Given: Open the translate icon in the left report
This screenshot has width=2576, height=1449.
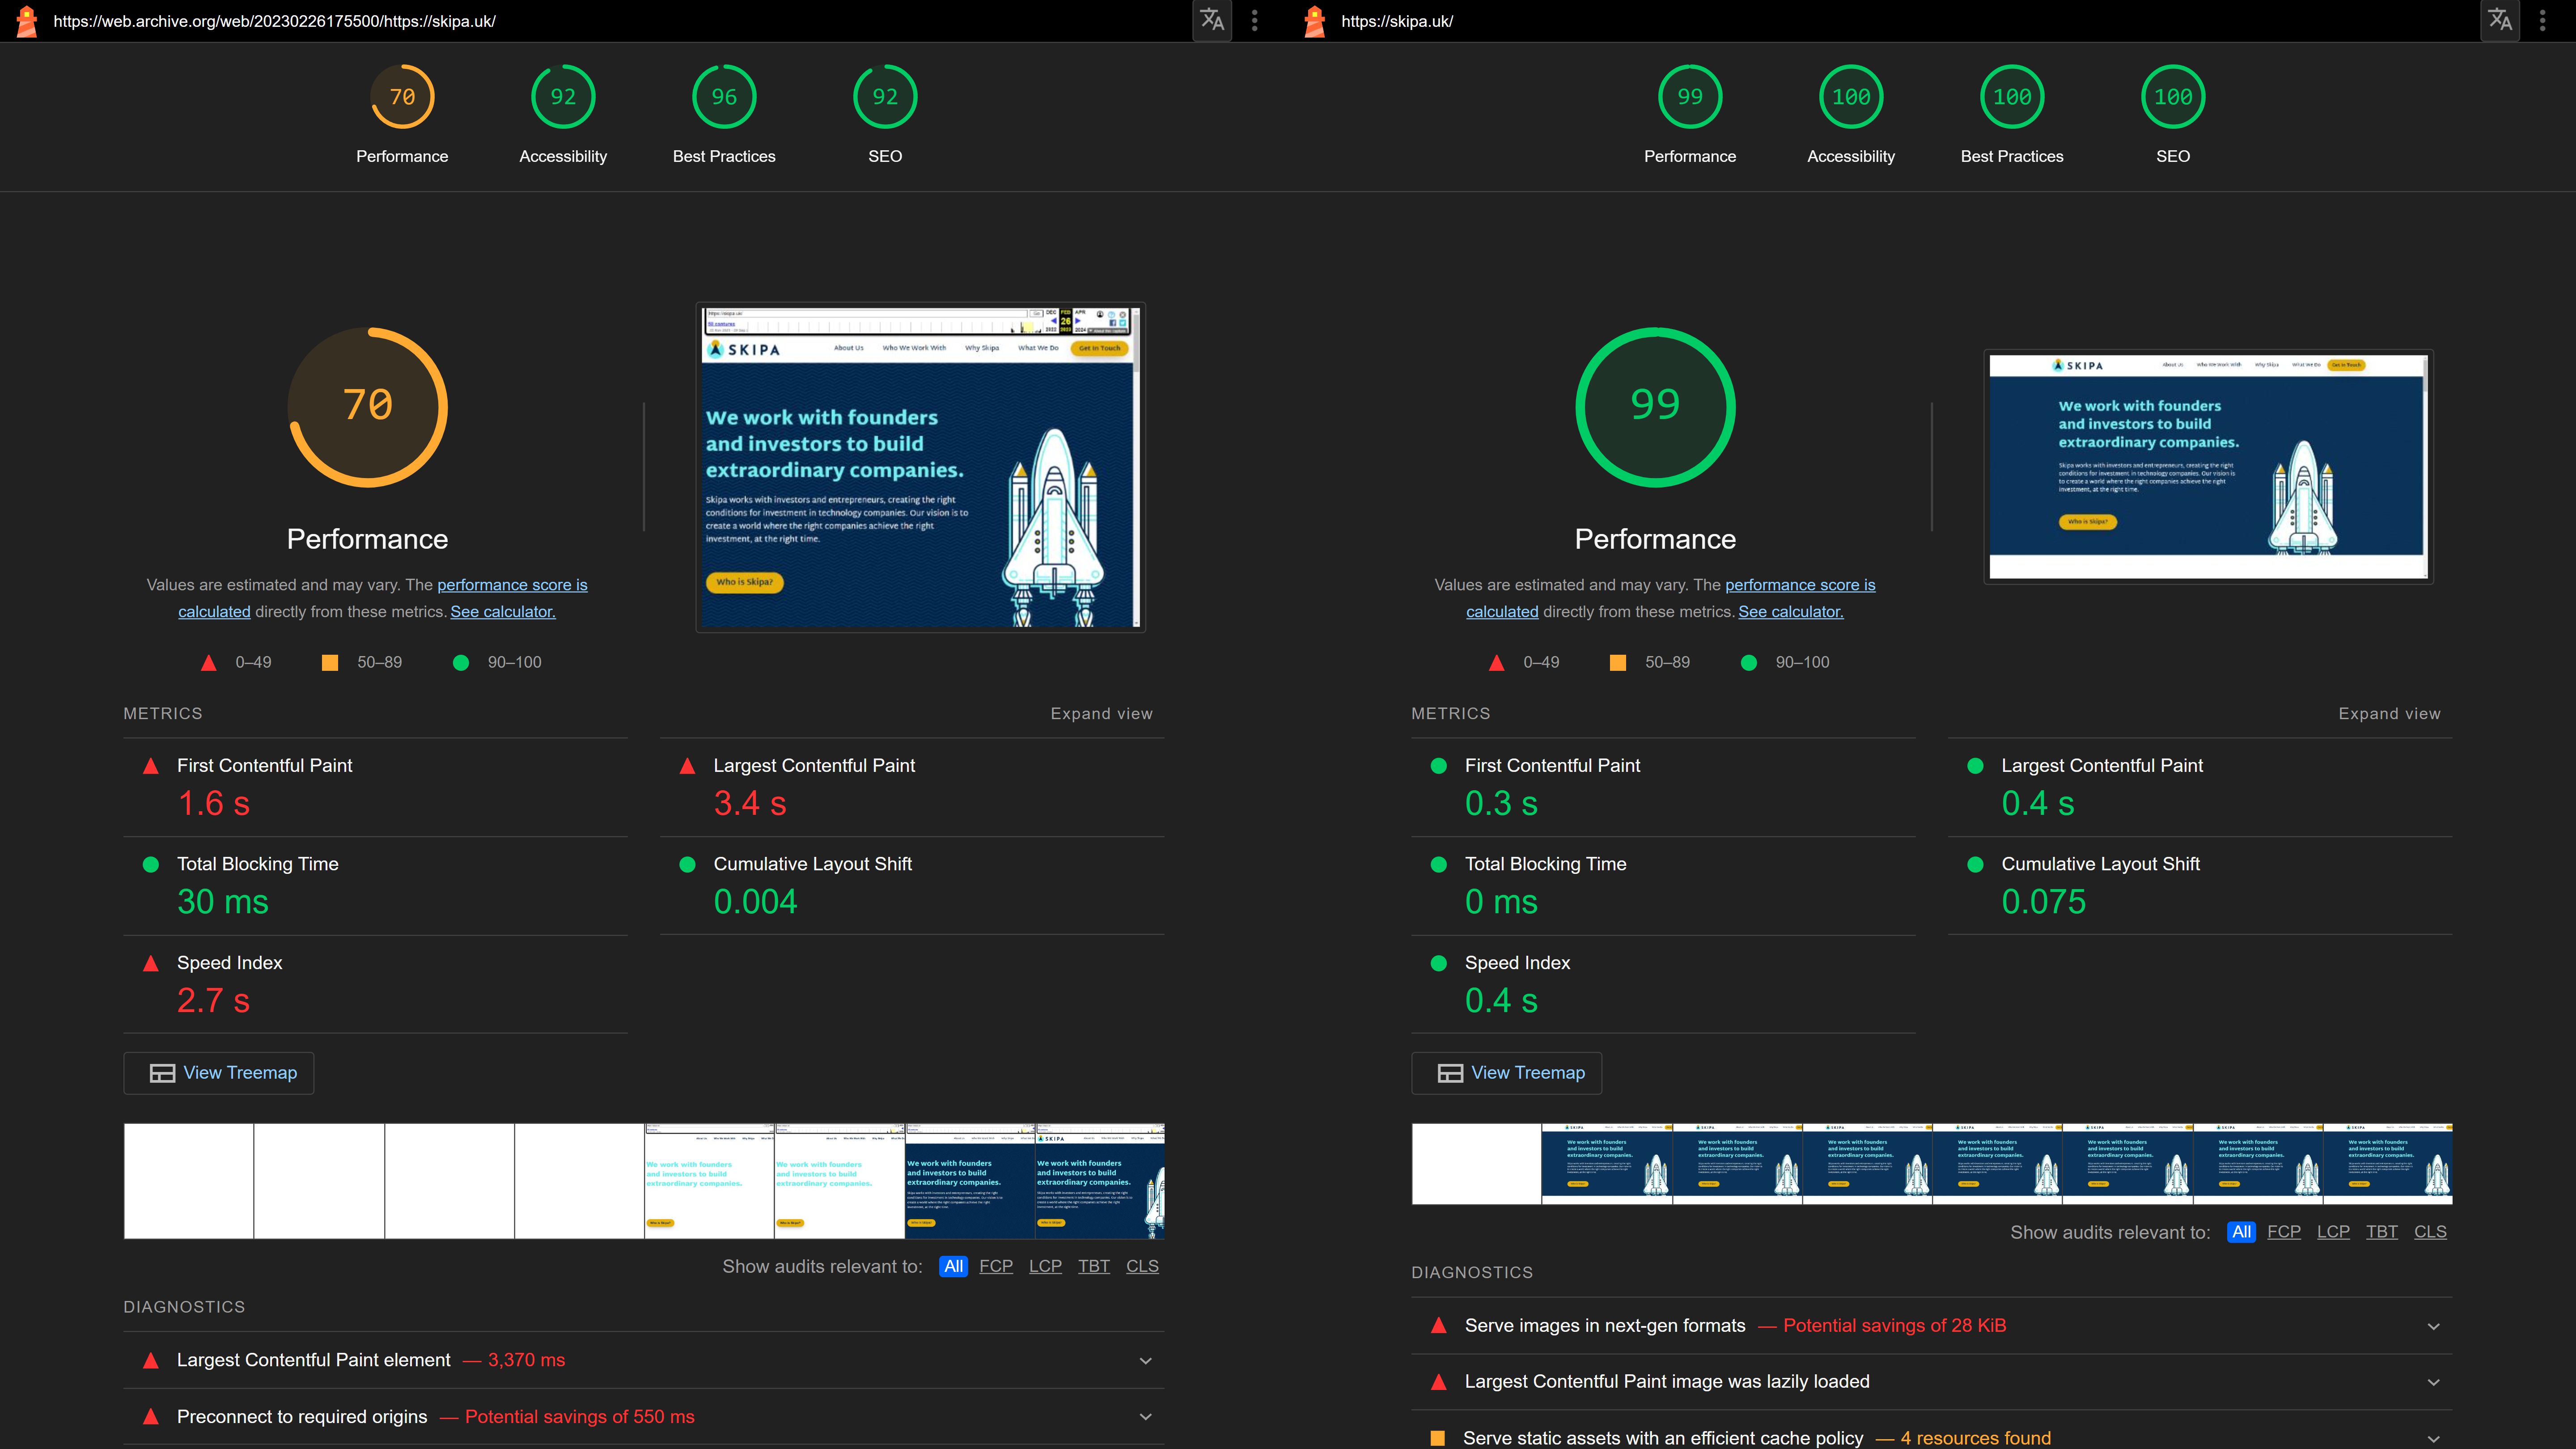Looking at the screenshot, I should click(1212, 20).
